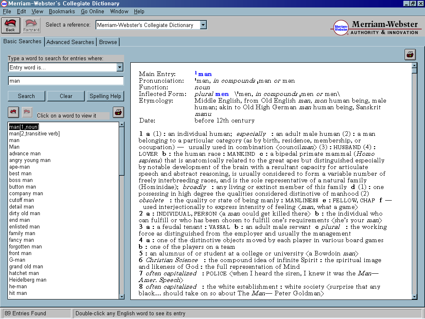
Task: Click the Back arrow toolbar button
Action: point(10,25)
